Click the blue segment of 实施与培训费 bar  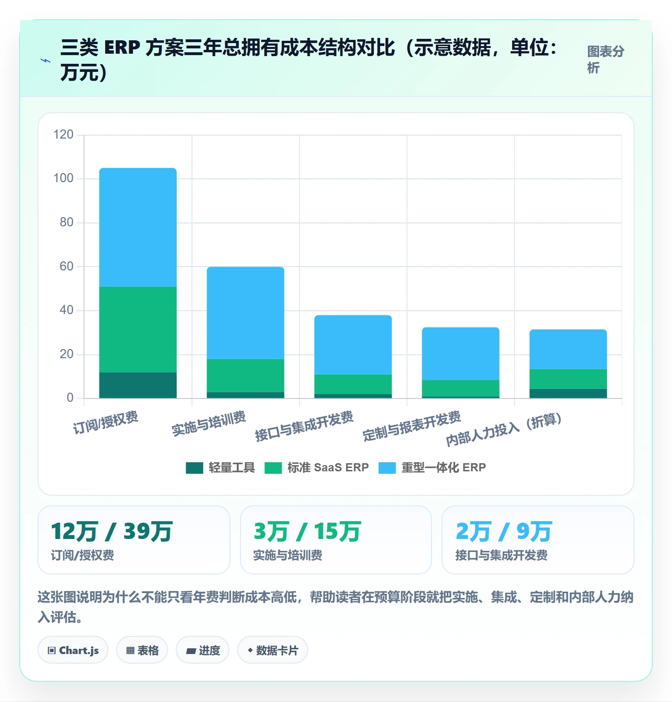(x=245, y=313)
